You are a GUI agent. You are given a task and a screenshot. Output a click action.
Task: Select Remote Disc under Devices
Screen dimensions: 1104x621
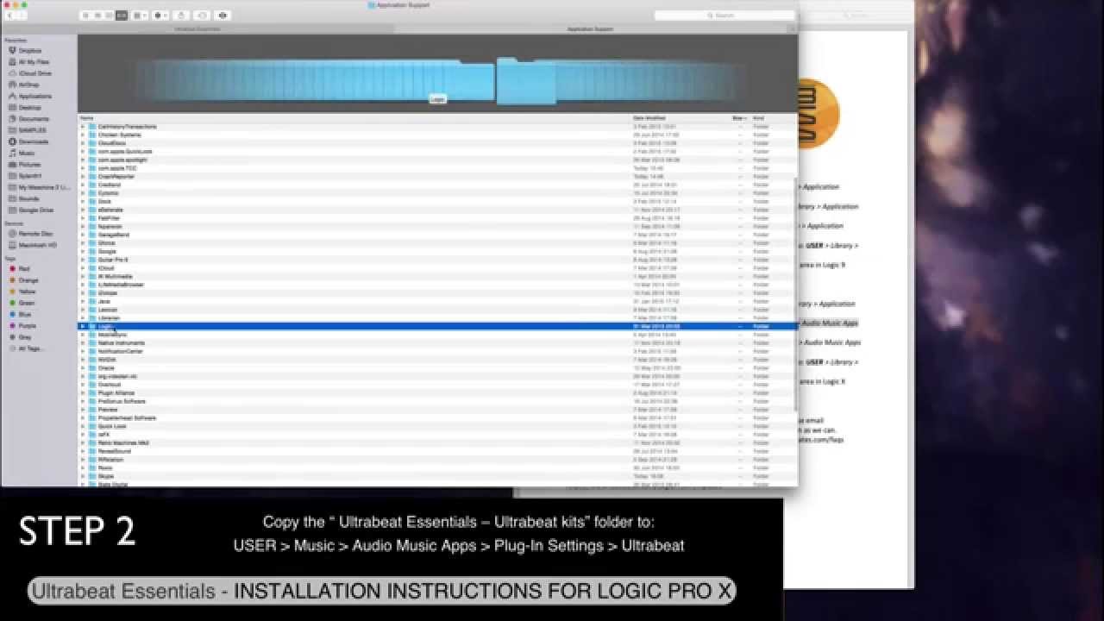[x=34, y=234]
